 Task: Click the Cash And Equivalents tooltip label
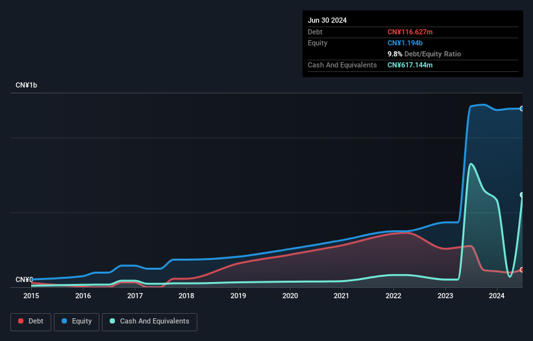pos(342,65)
